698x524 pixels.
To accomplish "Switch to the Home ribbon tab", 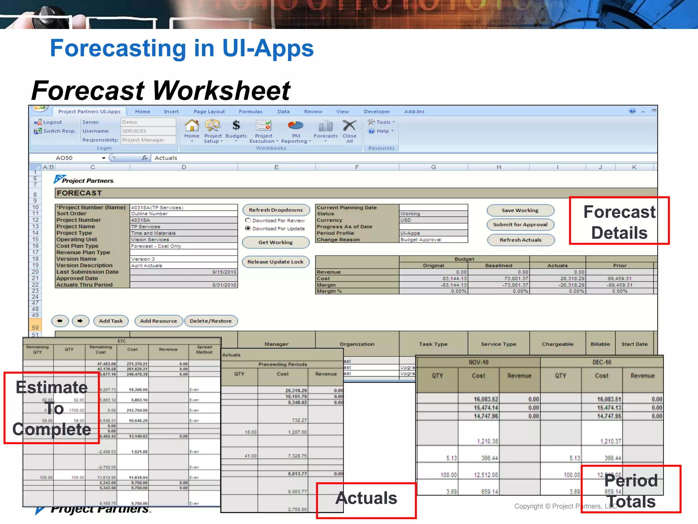I will pyautogui.click(x=142, y=112).
